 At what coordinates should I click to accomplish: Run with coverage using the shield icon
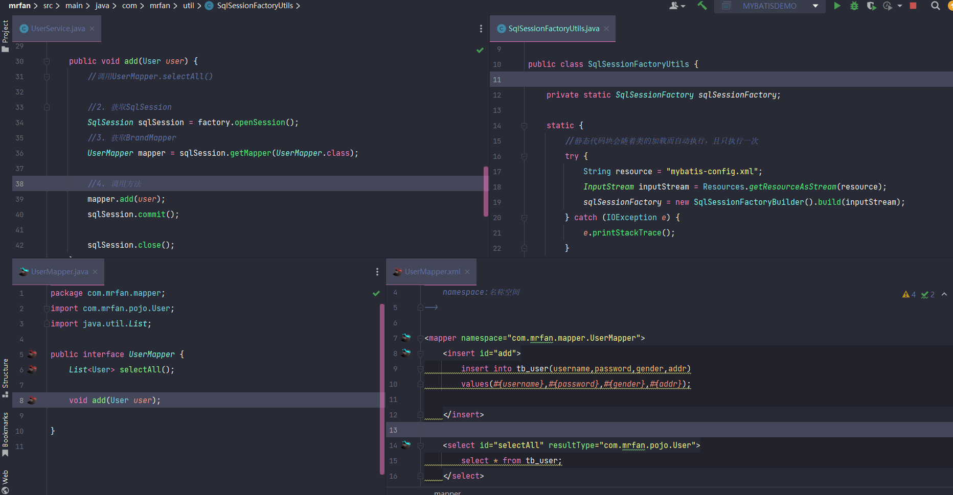pyautogui.click(x=871, y=6)
